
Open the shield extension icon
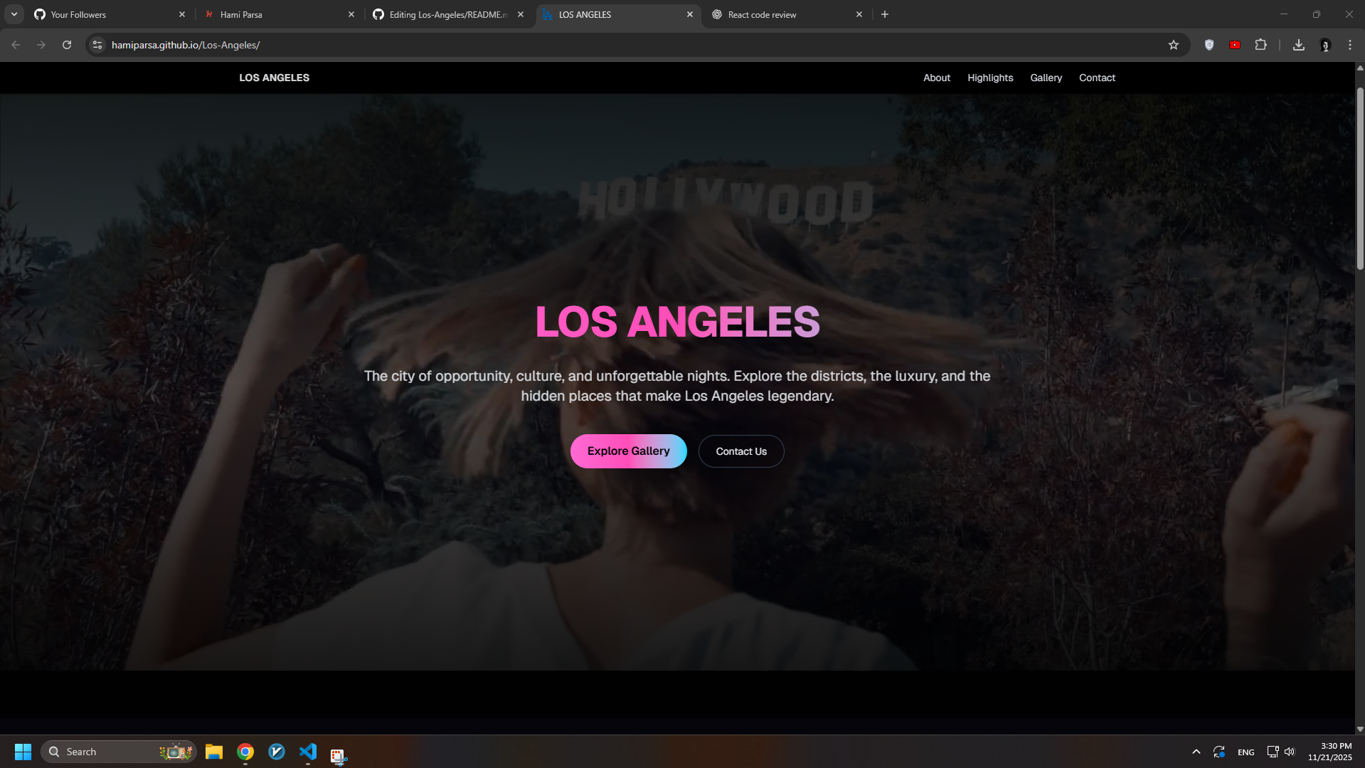(1209, 45)
